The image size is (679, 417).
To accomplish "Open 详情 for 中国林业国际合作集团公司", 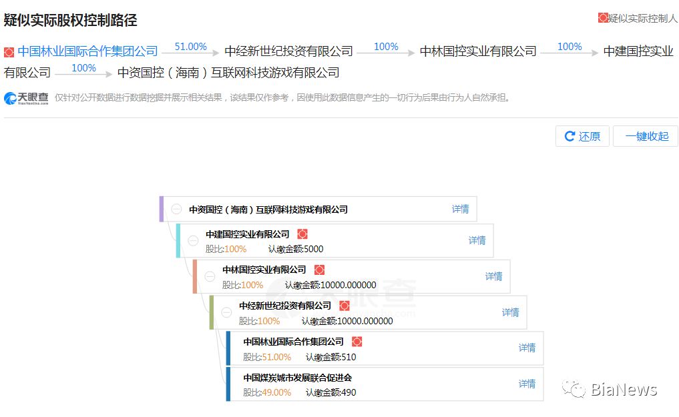I will tap(527, 348).
